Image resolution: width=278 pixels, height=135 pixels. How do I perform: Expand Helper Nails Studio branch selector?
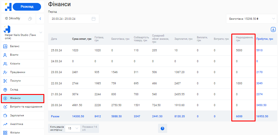point(41,32)
